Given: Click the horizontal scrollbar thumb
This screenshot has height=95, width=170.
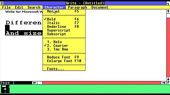Looking at the screenshot, I should 40,83.
